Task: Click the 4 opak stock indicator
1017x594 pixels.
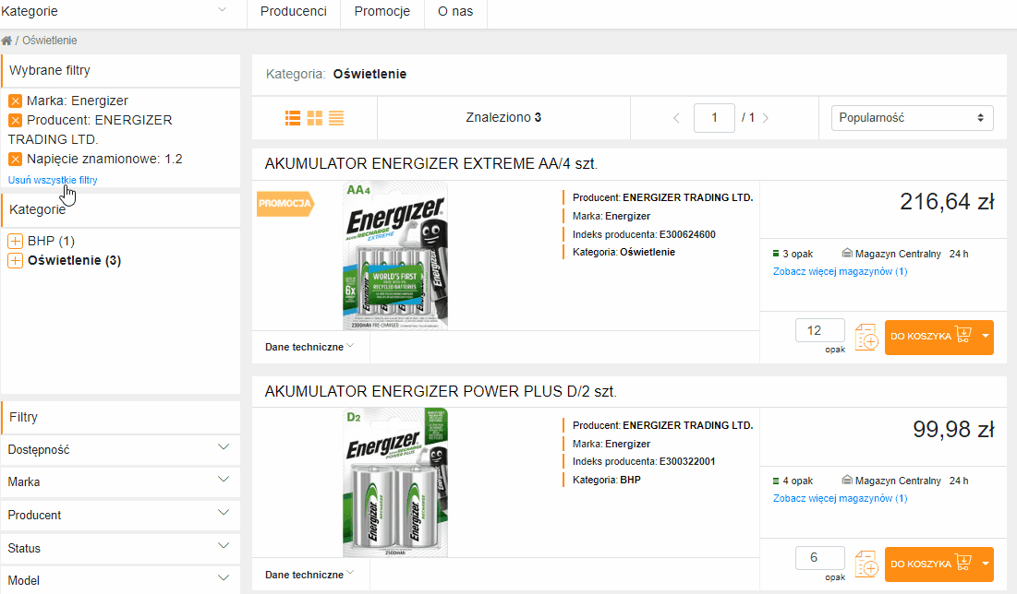Action: coord(793,481)
